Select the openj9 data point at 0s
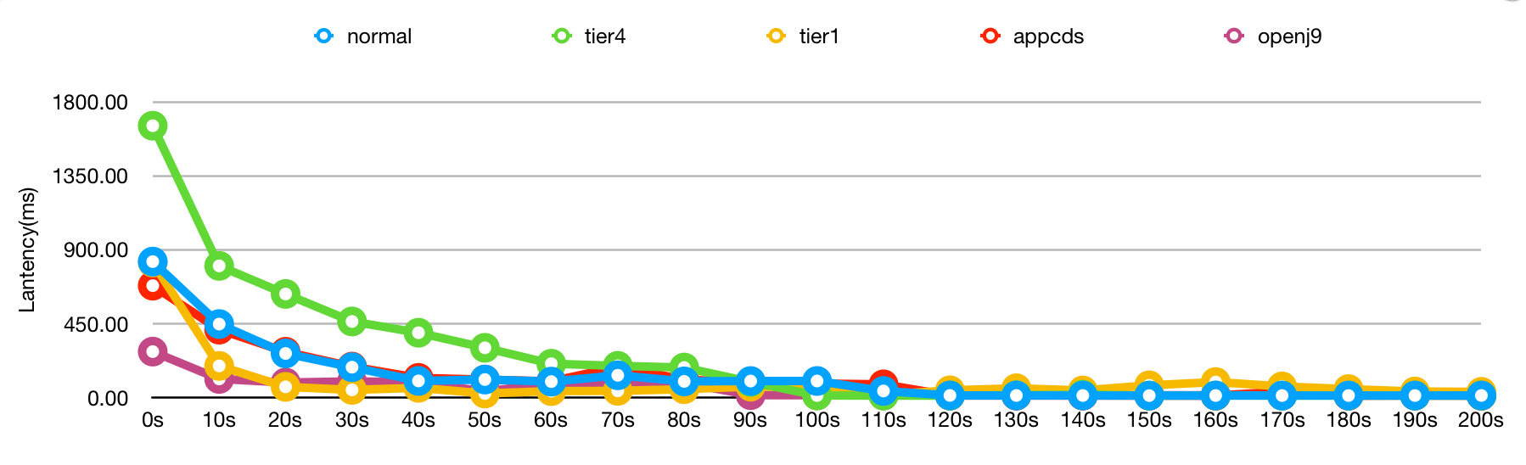This screenshot has height=465, width=1526. pyautogui.click(x=153, y=352)
